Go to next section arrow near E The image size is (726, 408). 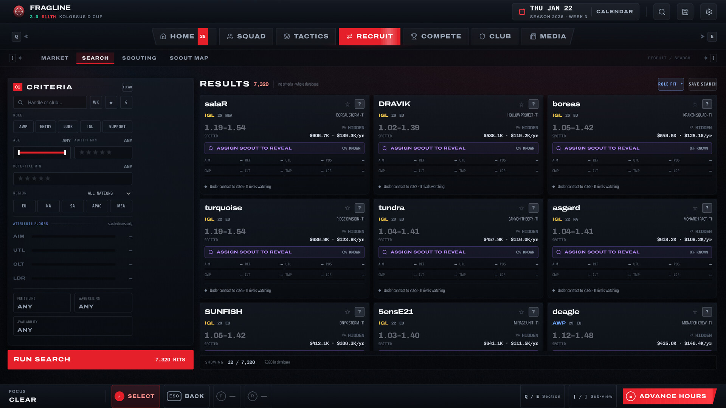(702, 36)
